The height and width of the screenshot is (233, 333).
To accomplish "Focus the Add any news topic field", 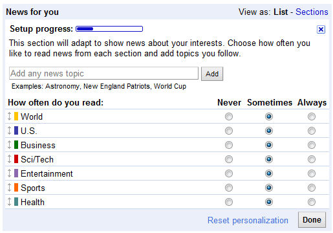I will [103, 73].
